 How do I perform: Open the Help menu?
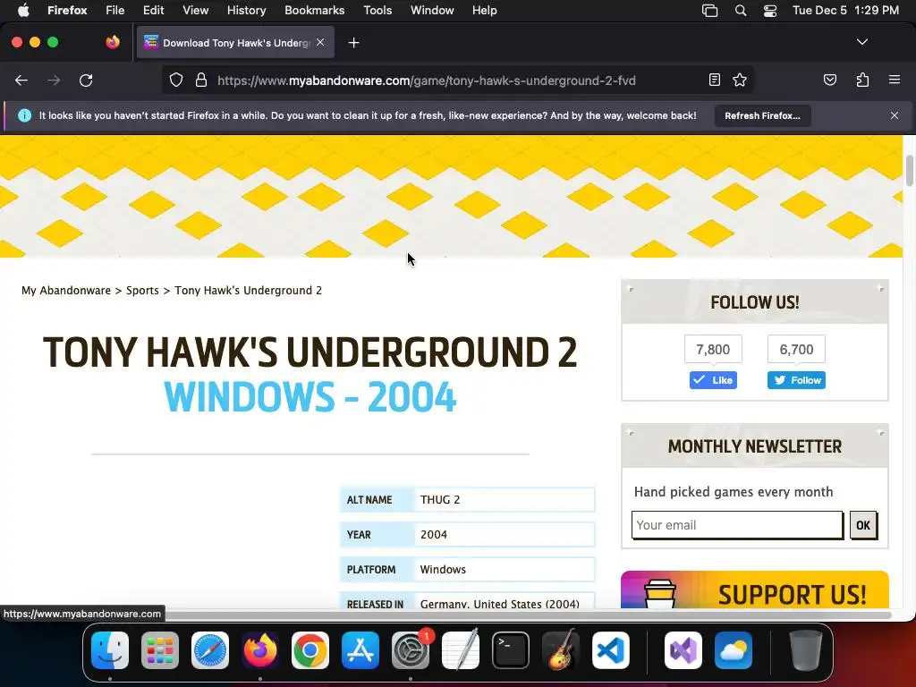click(x=485, y=10)
